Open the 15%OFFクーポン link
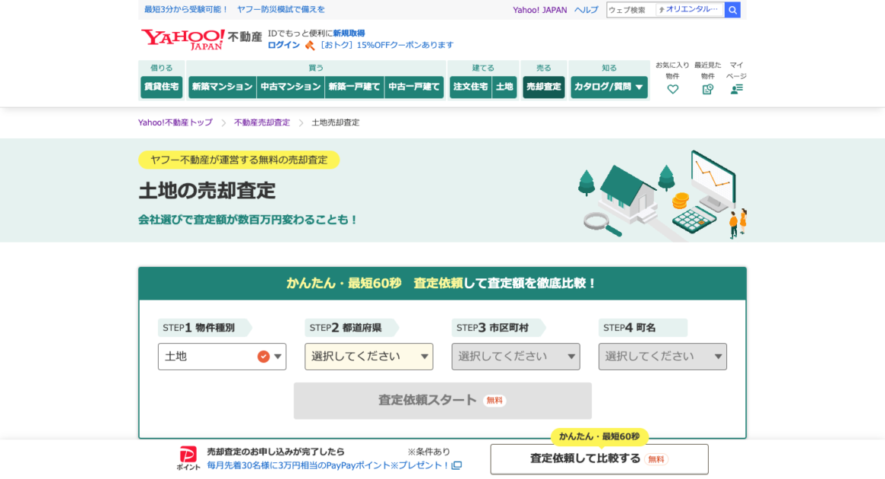The image size is (885, 479). (387, 45)
